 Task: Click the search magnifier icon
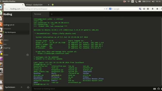(140, 9)
